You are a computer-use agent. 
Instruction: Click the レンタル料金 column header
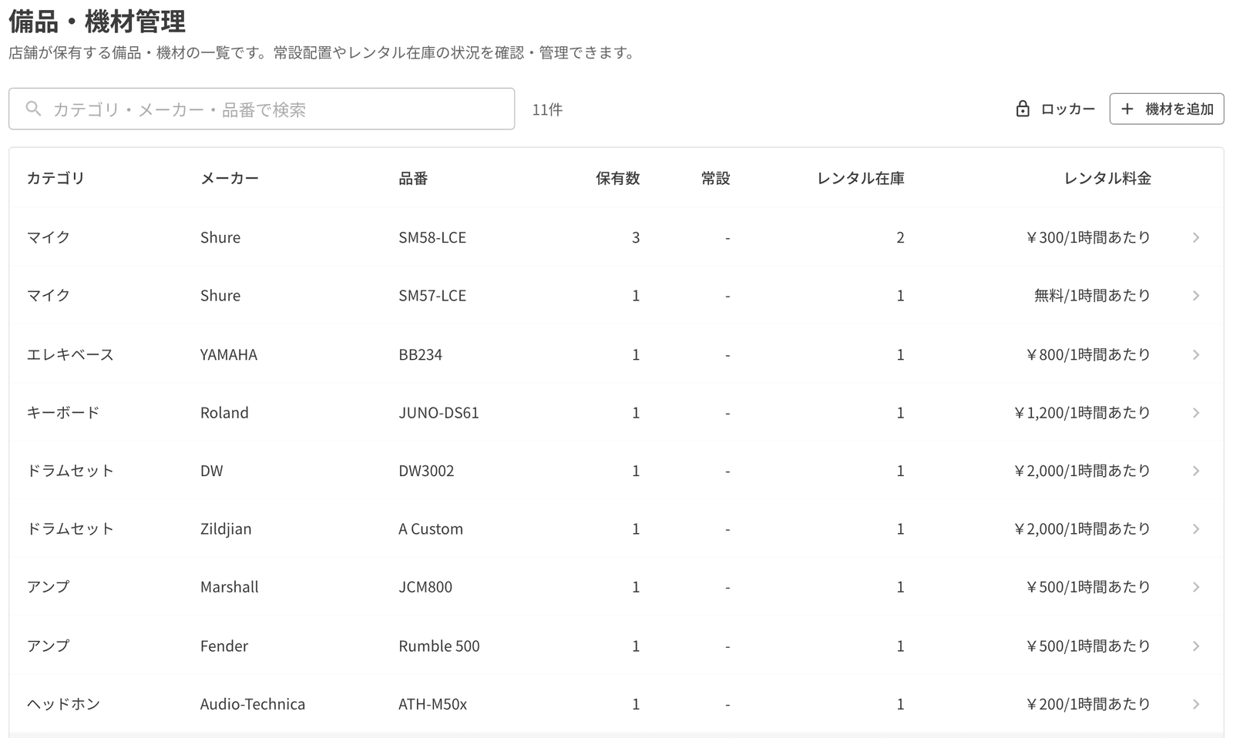click(x=1107, y=178)
